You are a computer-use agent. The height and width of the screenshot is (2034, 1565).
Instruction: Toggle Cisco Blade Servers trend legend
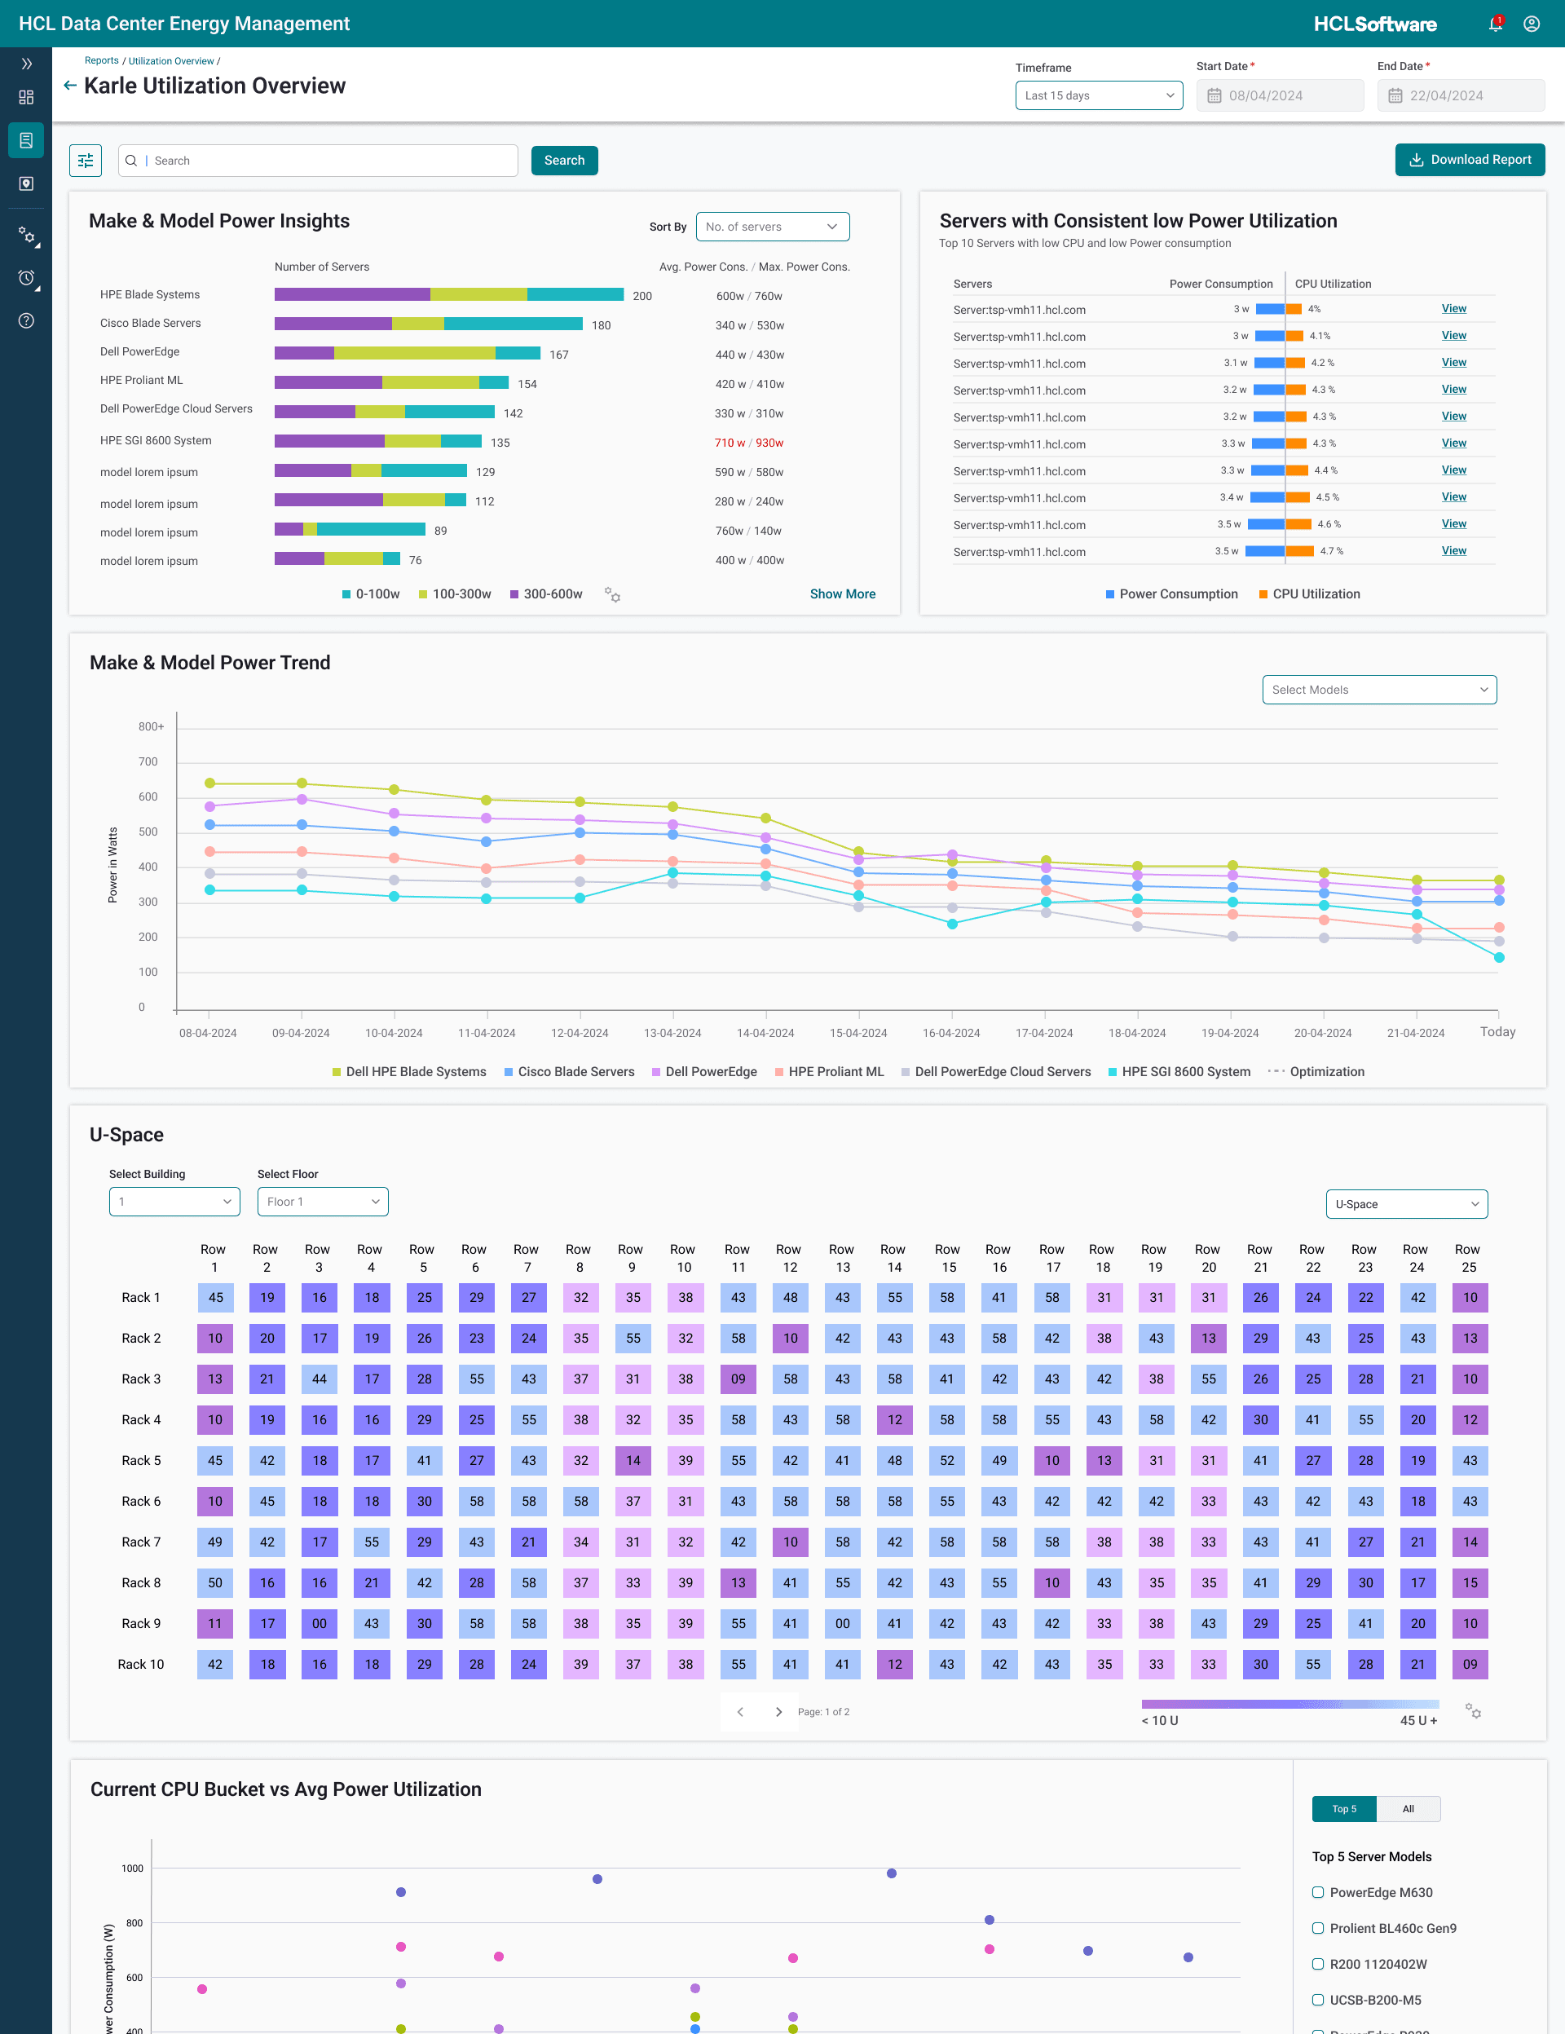pos(569,1072)
